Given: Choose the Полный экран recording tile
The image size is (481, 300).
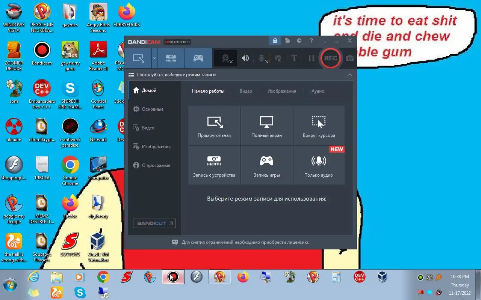Looking at the screenshot, I should pyautogui.click(x=266, y=126).
